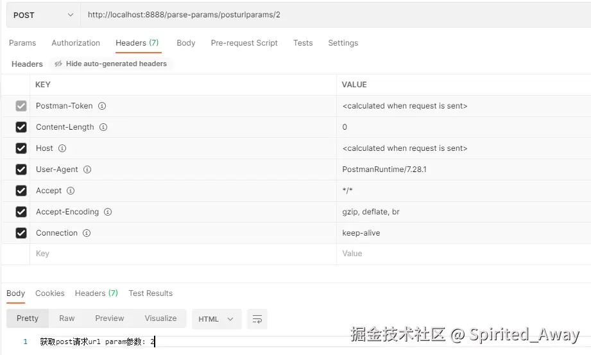591x355 pixels.
Task: Switch to the request Body tab
Action: [186, 43]
